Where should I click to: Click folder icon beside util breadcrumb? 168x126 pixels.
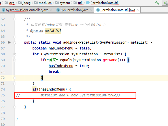click(x=75, y=3)
